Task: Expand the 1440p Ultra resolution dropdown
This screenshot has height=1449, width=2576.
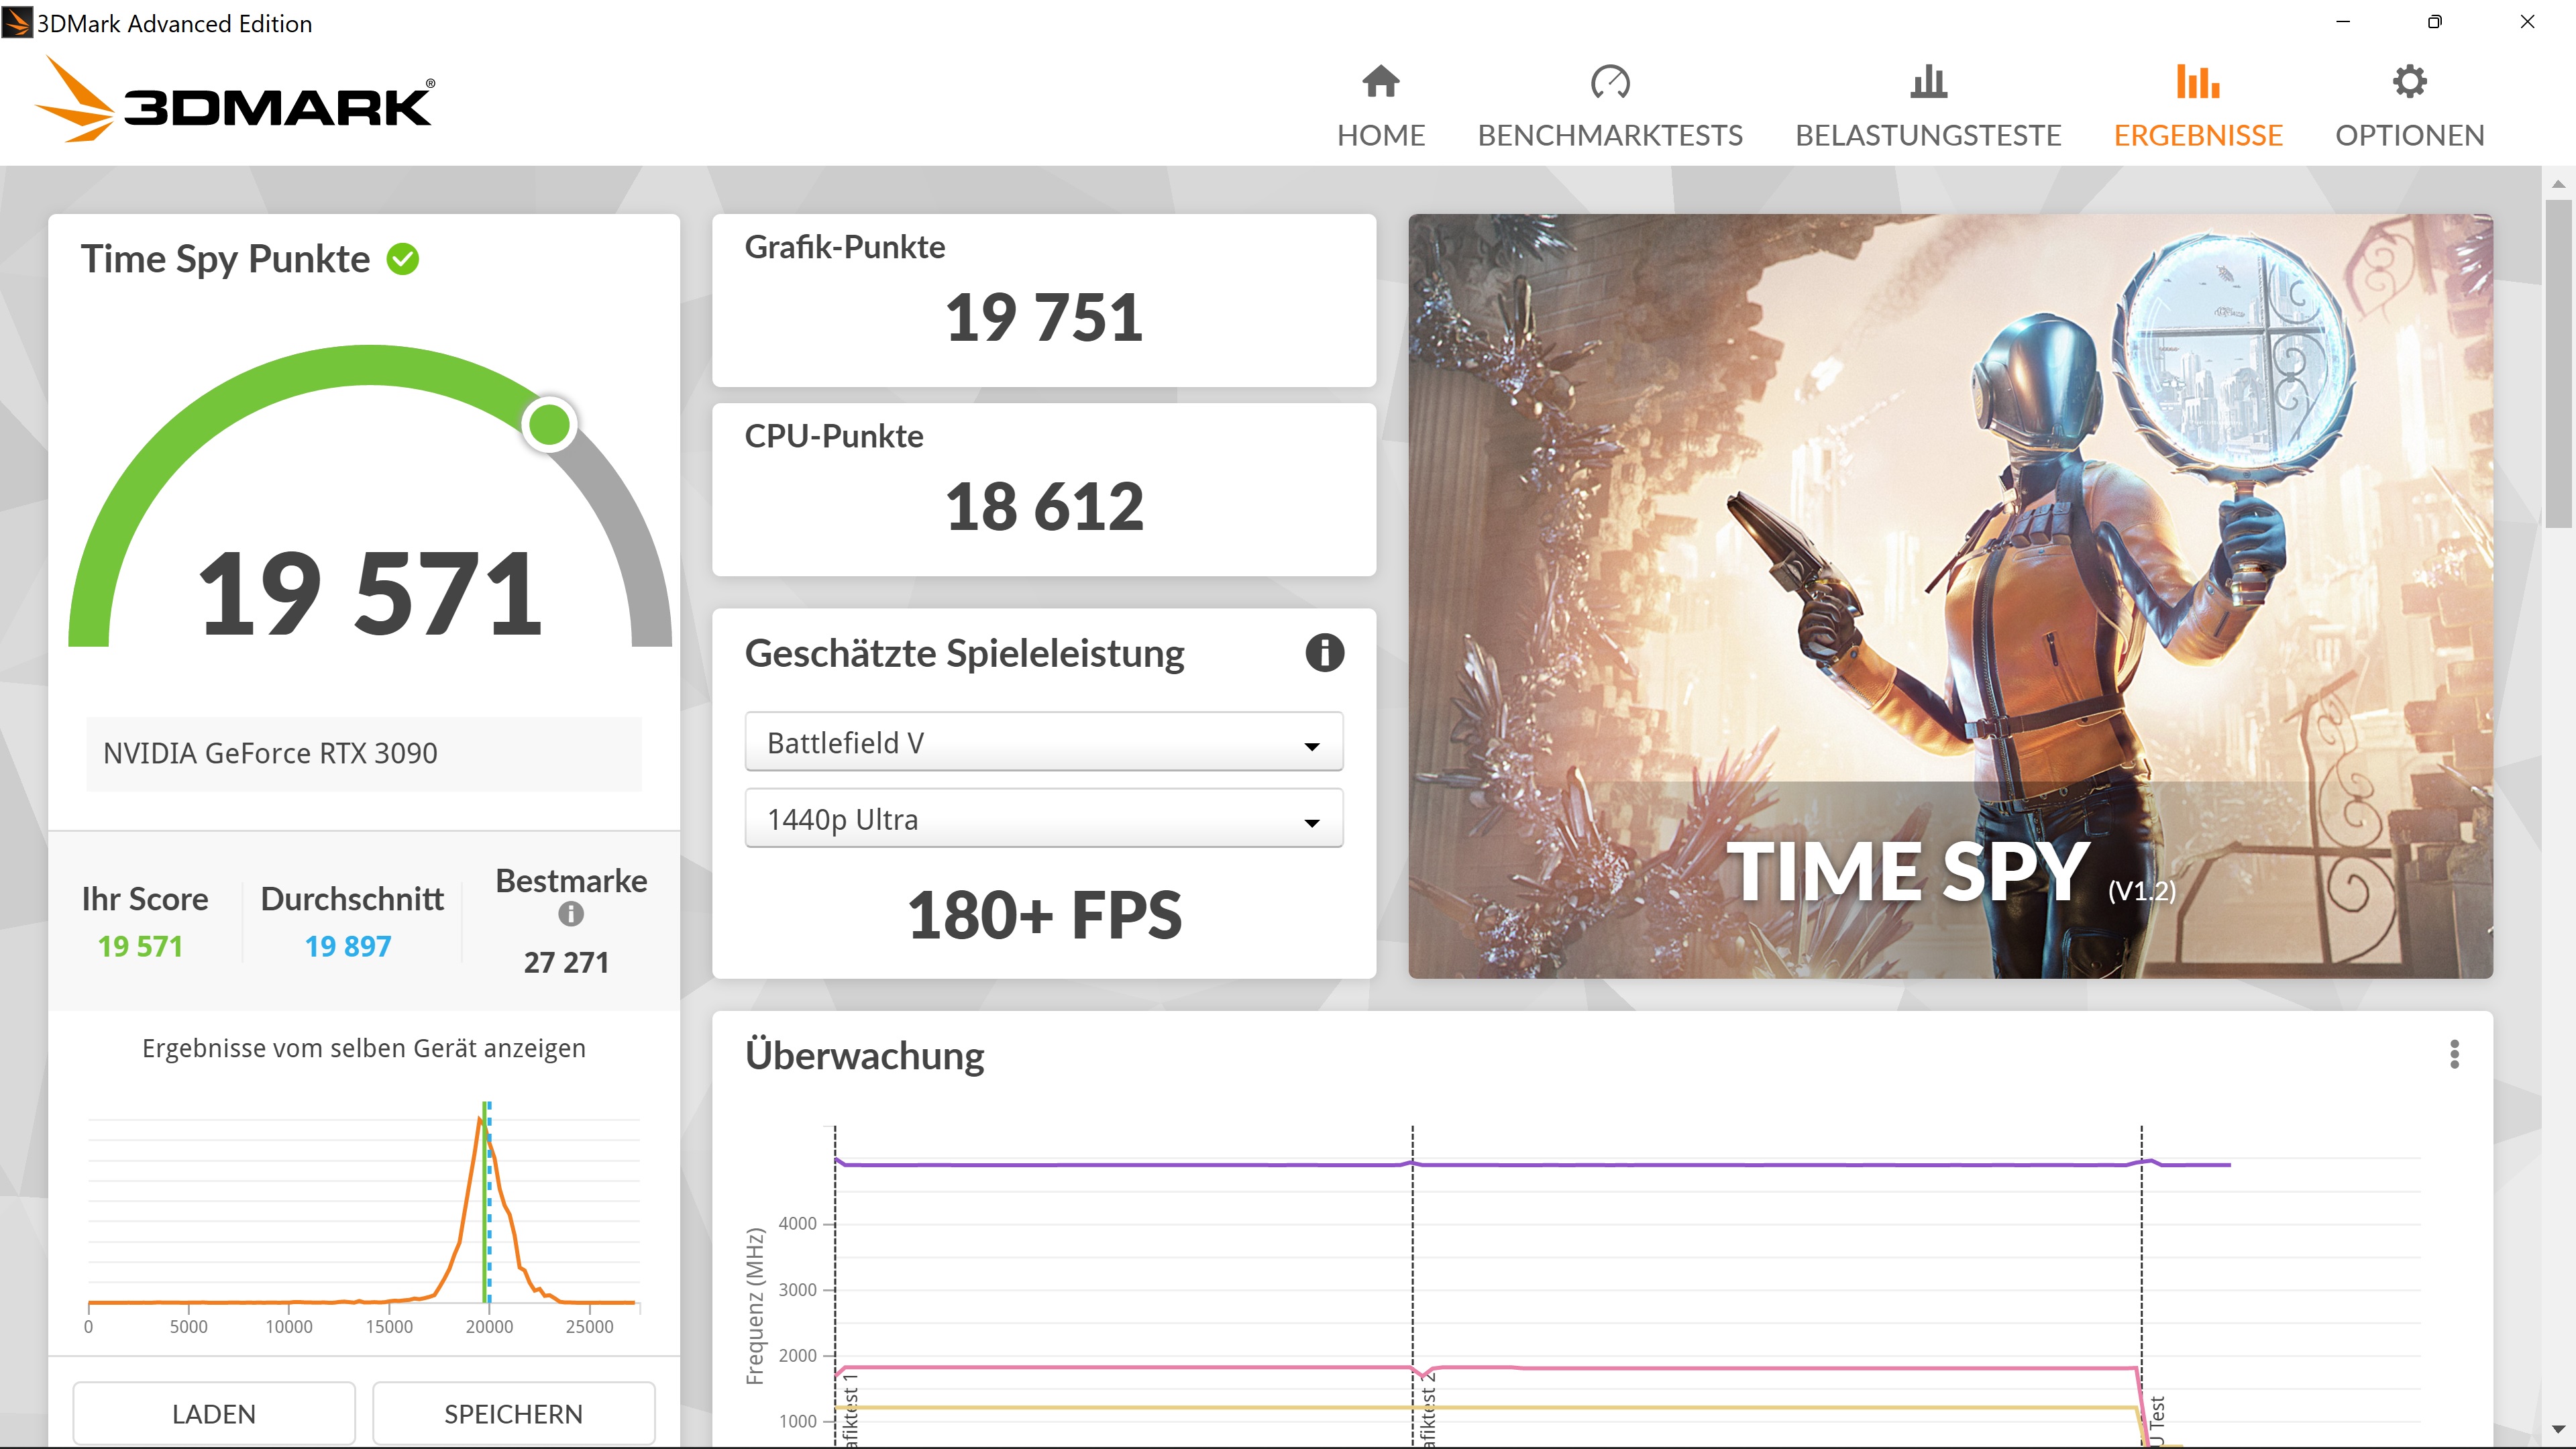Action: [x=1043, y=819]
